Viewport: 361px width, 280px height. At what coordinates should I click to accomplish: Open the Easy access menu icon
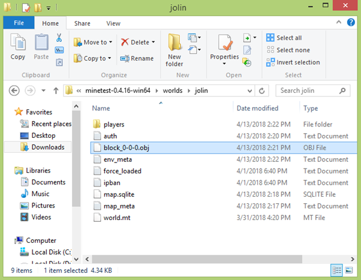click(192, 50)
